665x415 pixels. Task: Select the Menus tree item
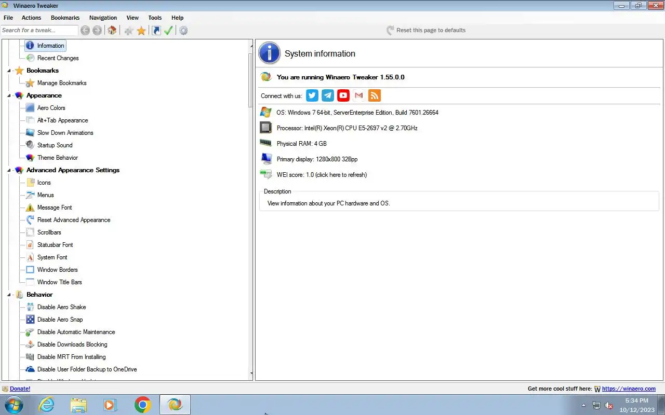pyautogui.click(x=45, y=195)
